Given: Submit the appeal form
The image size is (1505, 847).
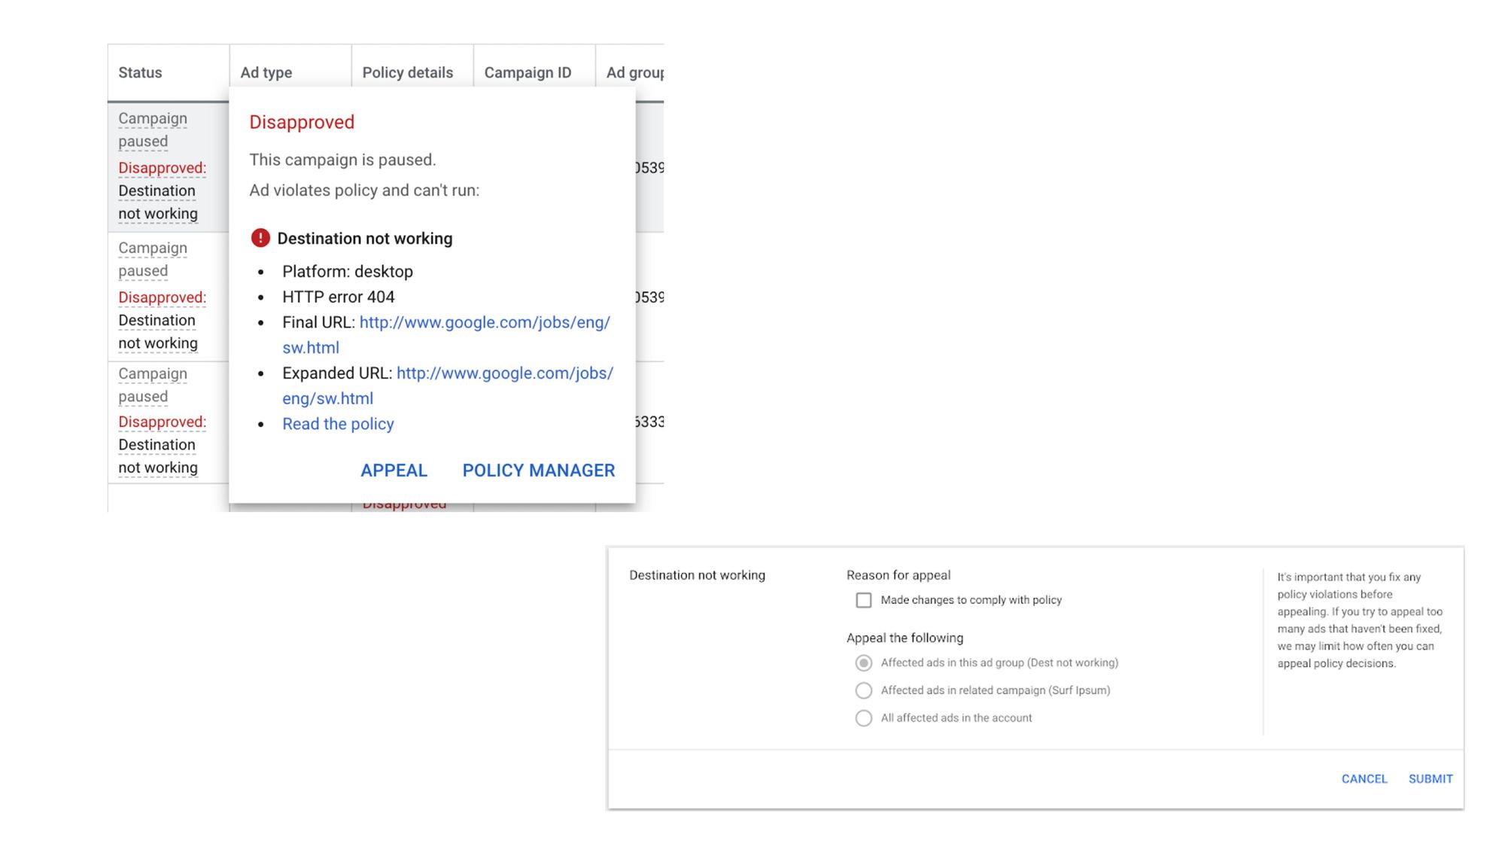Looking at the screenshot, I should coord(1429,778).
